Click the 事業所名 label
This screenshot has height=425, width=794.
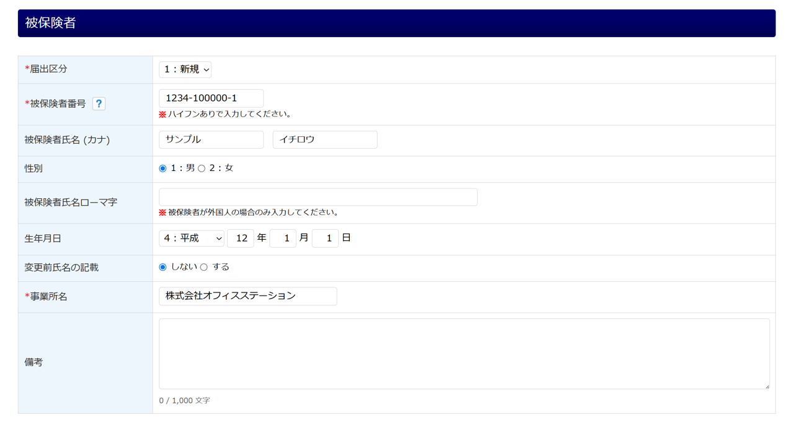pos(46,297)
